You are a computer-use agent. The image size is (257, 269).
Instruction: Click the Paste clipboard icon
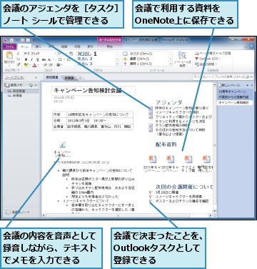tap(9, 56)
